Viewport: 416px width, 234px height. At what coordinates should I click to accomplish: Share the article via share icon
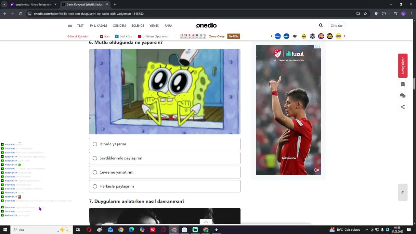coord(403,107)
